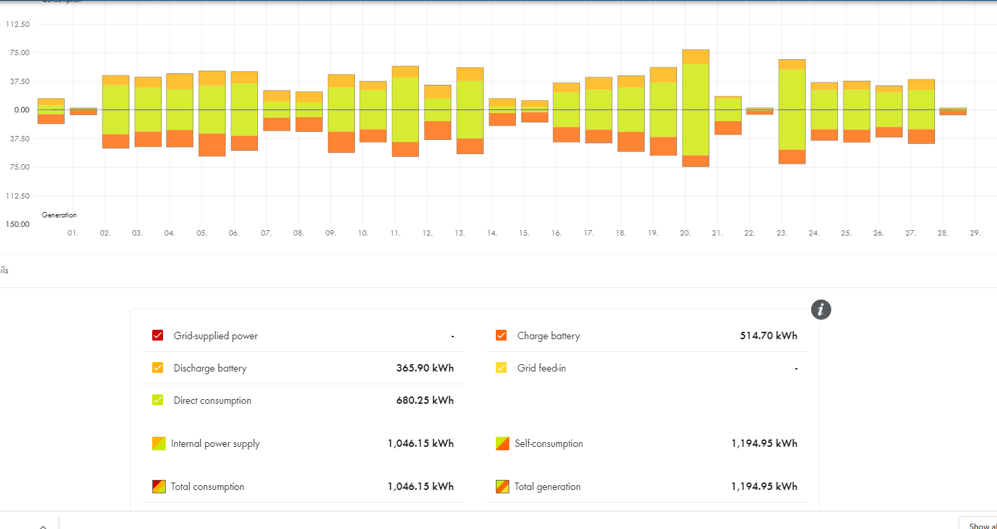Click the info icon above legend panel
Viewport: 997px width, 529px height.
click(x=821, y=310)
